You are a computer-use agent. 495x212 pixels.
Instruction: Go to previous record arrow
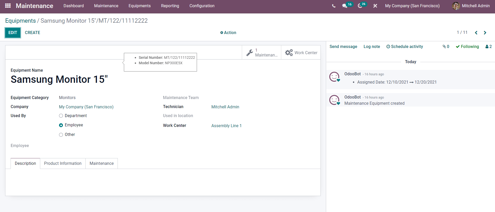point(476,33)
